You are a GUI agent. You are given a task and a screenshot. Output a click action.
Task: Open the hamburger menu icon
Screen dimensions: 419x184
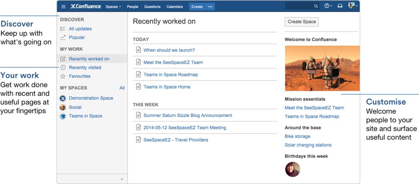coord(63,7)
